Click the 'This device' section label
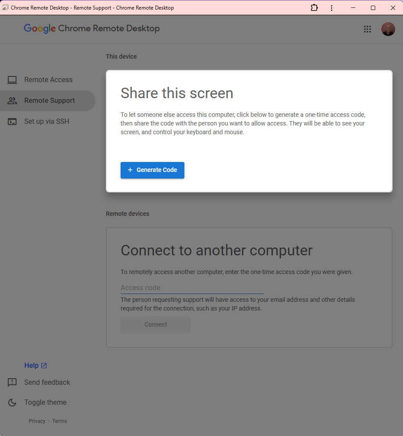 [121, 56]
